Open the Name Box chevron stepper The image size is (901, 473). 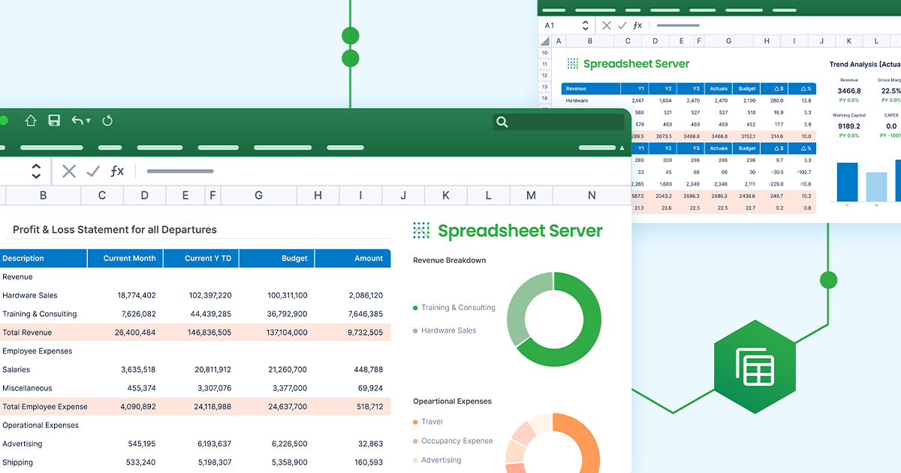(x=35, y=171)
